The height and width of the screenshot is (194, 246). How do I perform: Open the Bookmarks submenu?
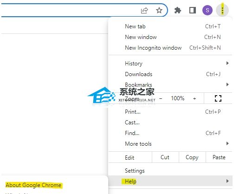point(170,84)
